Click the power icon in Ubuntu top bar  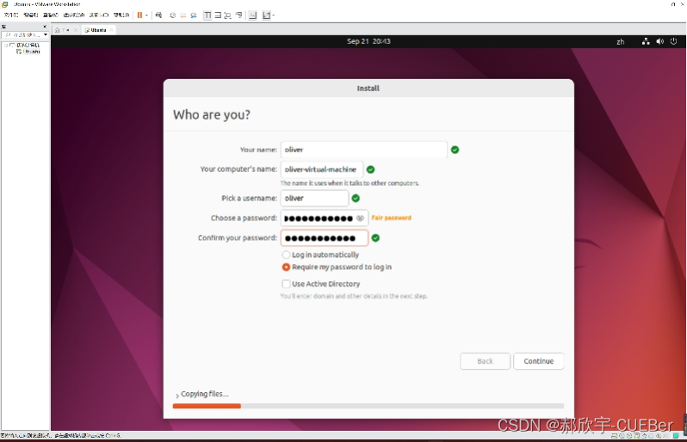[x=673, y=41]
